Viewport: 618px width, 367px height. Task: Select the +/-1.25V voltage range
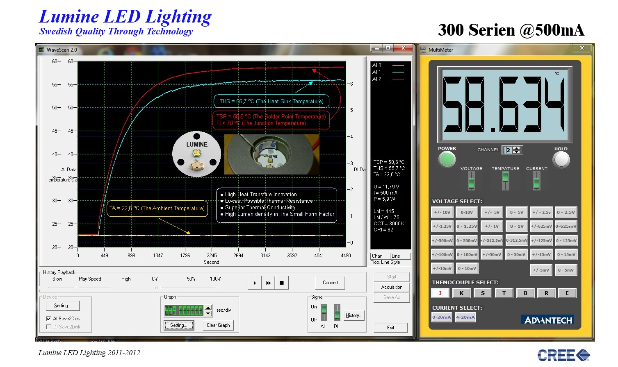pos(442,226)
